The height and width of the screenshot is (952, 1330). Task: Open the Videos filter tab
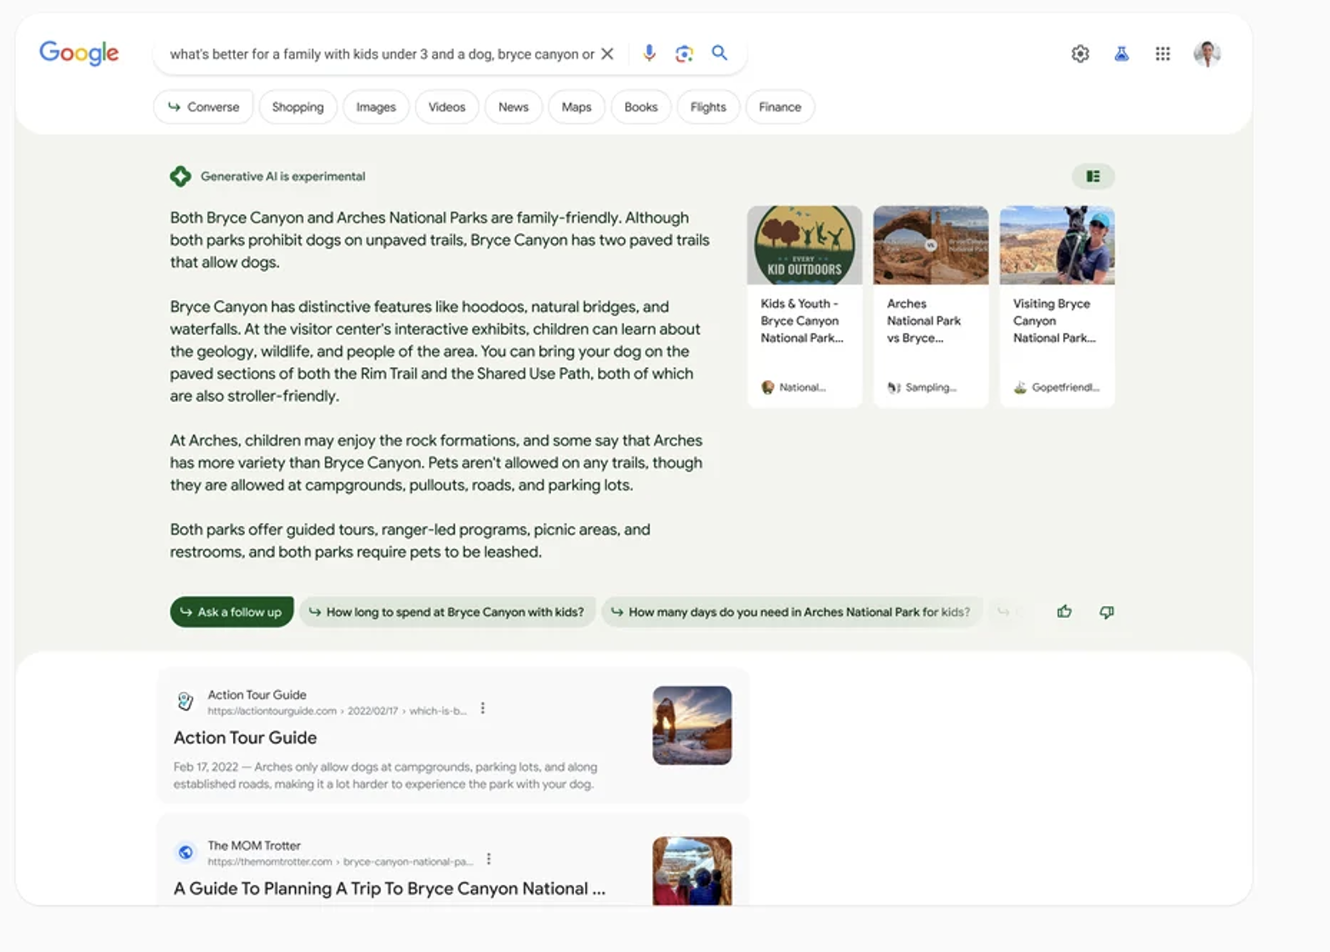pyautogui.click(x=446, y=107)
